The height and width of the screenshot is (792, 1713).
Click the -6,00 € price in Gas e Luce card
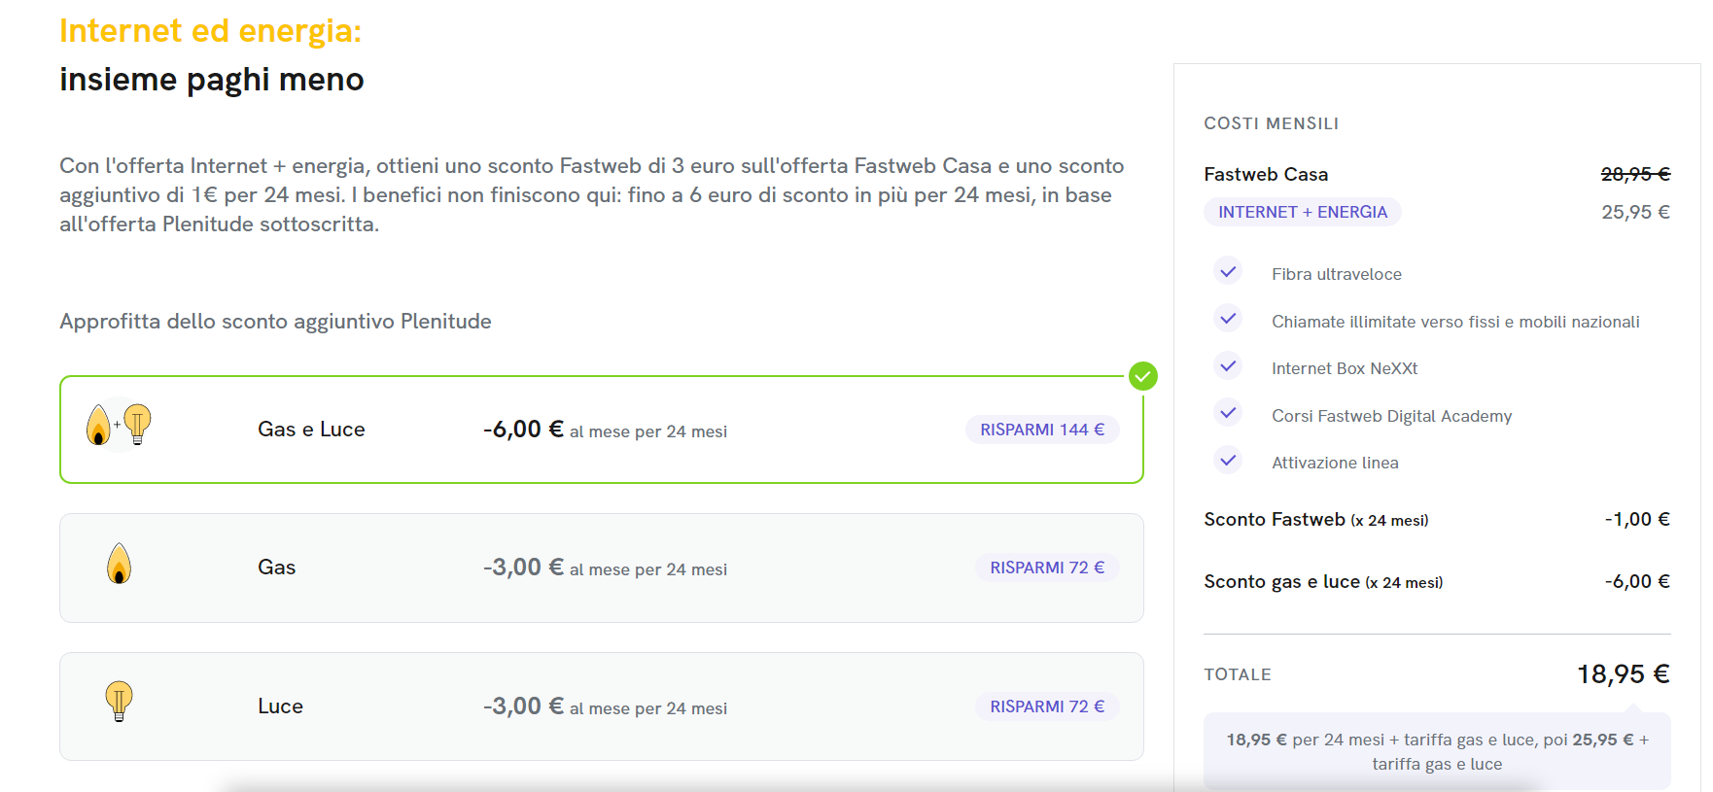pyautogui.click(x=523, y=430)
